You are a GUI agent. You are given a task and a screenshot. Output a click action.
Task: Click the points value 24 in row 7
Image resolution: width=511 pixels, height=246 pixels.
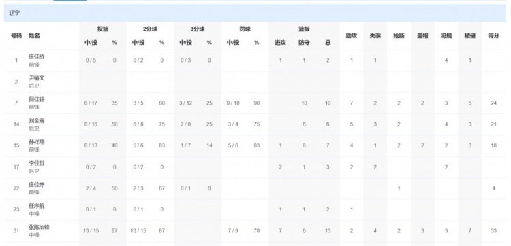494,103
